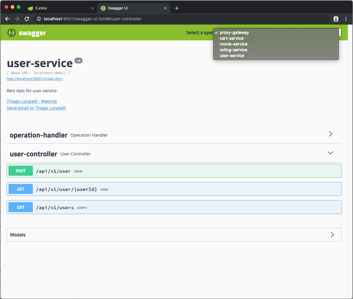Open Thiago Locatelli - Website link
The image size is (353, 299).
click(x=32, y=101)
